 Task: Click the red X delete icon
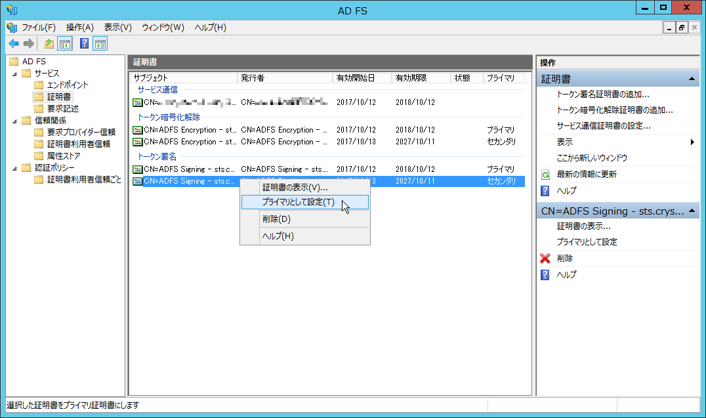pos(545,259)
